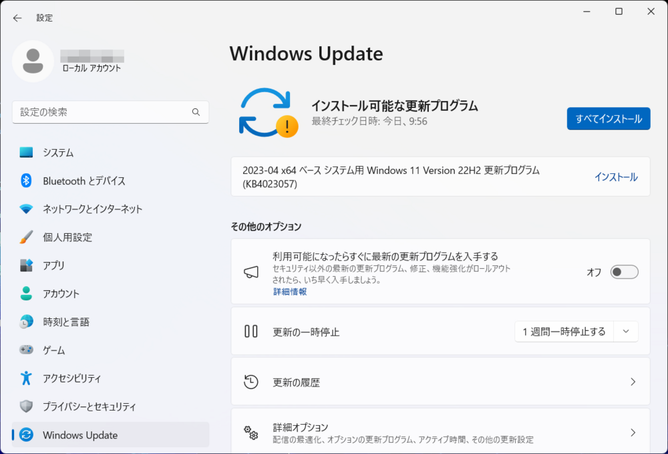Click the 詳細情報 link
The width and height of the screenshot is (668, 454).
tap(289, 292)
